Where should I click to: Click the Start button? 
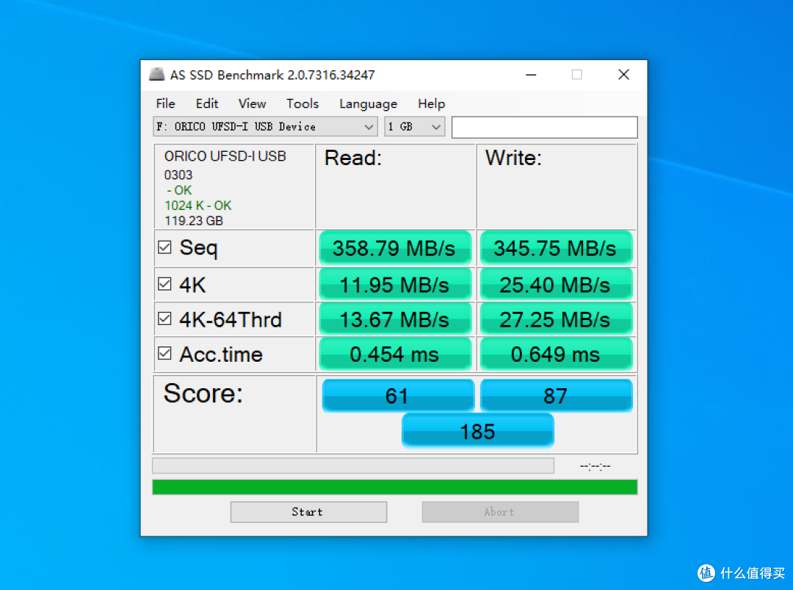point(308,511)
